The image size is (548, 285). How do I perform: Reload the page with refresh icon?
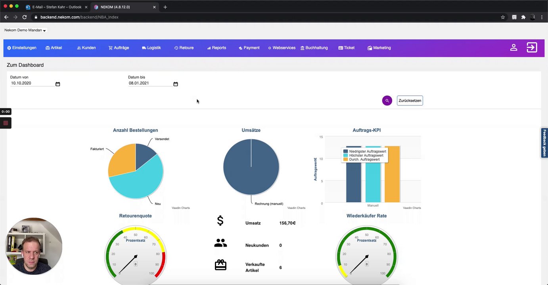point(25,17)
